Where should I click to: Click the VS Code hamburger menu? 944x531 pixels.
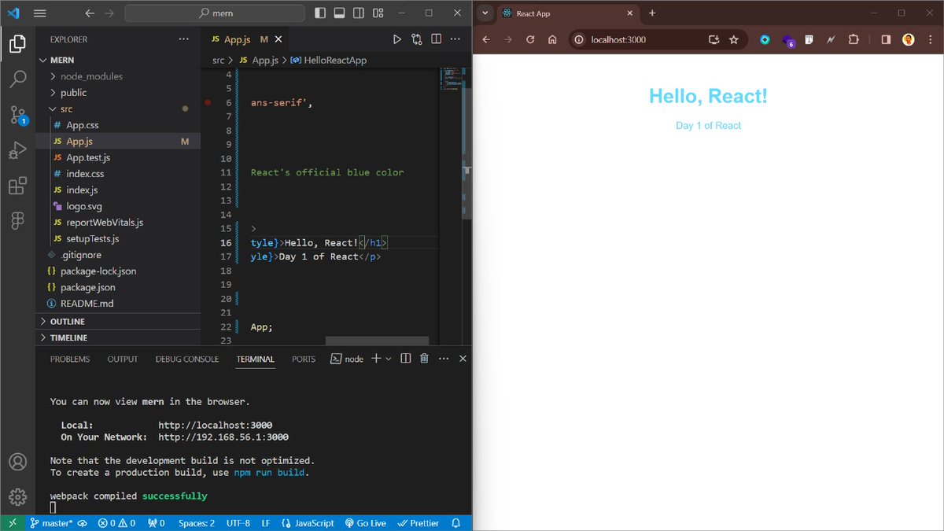point(40,13)
